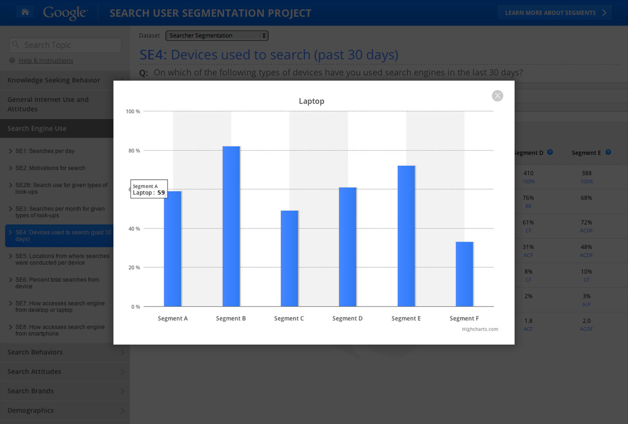Click the home icon in header

[25, 12]
